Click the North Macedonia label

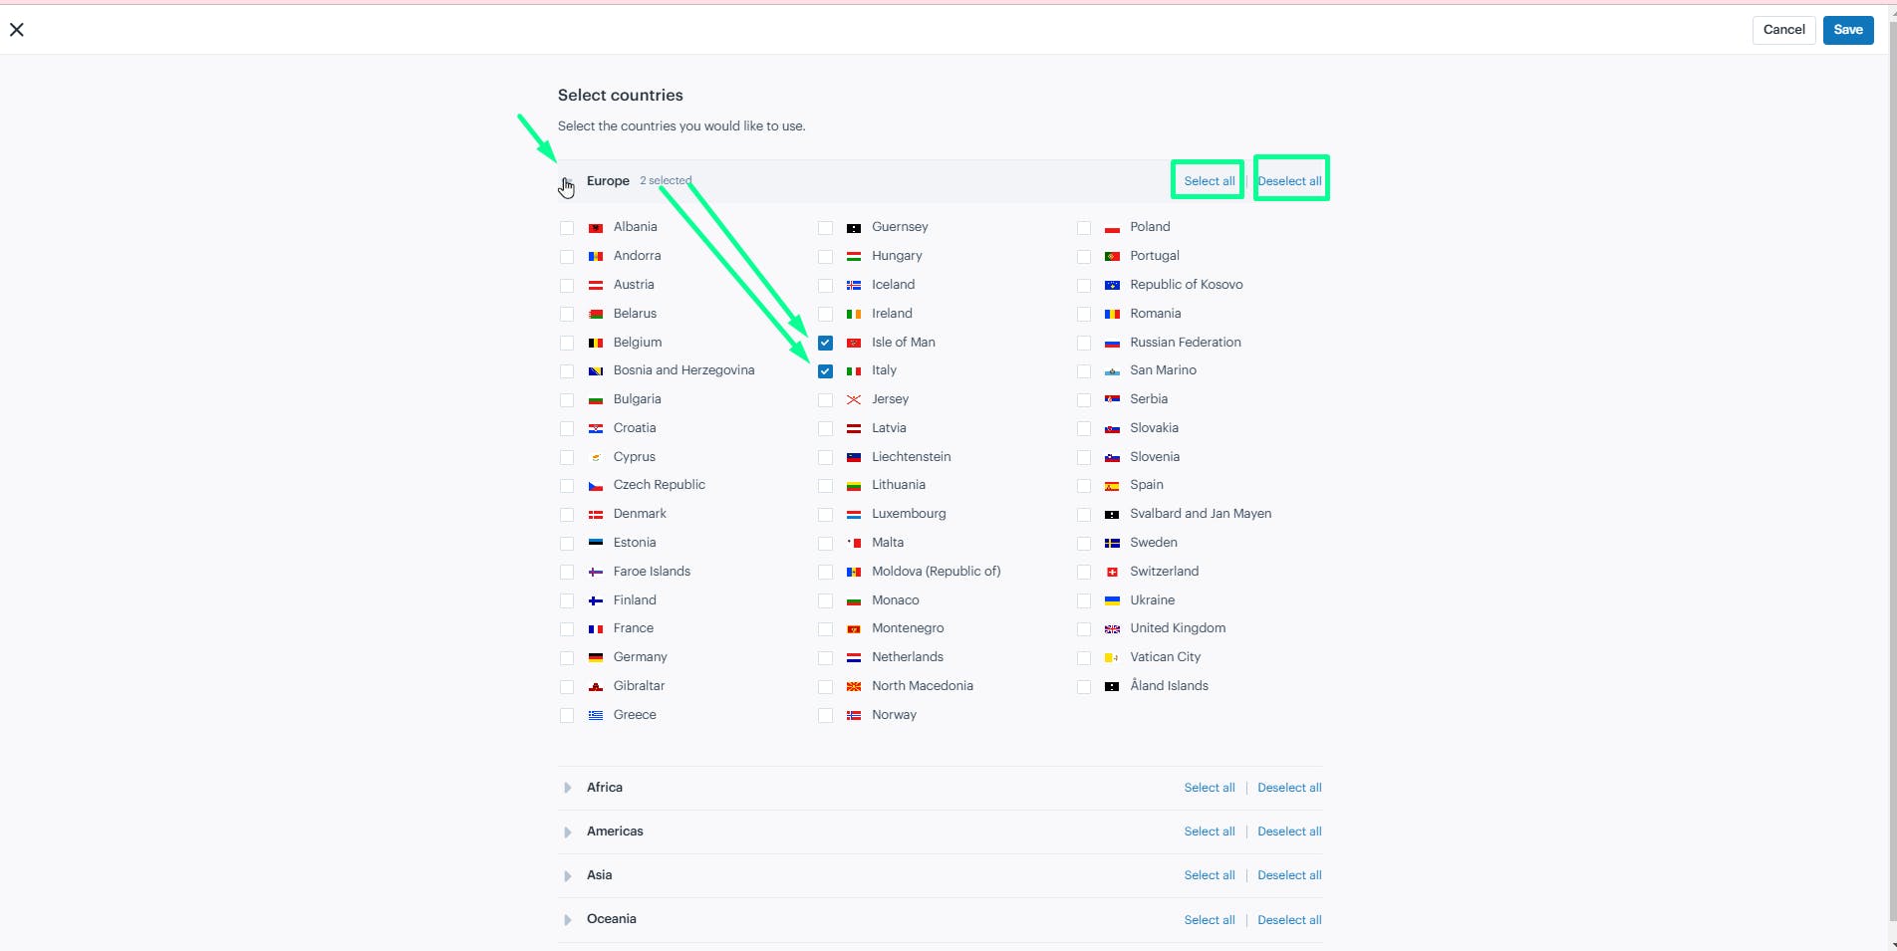[923, 686]
